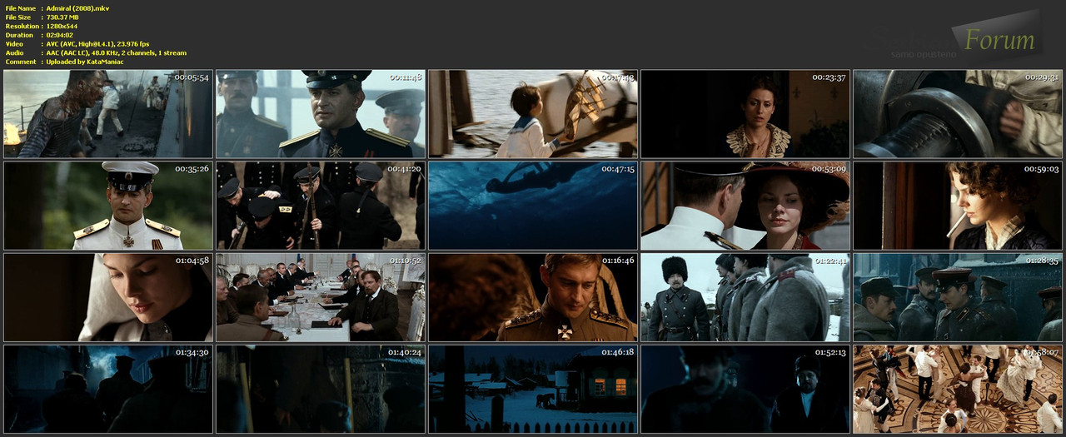This screenshot has height=437, width=1066.
Task: Open the boy in sailor suit frame 00:17:43
Action: tap(533, 114)
